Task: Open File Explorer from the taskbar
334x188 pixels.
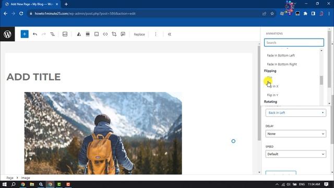Action: pyautogui.click(x=32, y=184)
